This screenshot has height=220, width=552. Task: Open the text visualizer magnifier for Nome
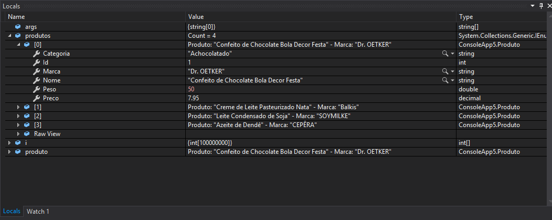tap(445, 80)
